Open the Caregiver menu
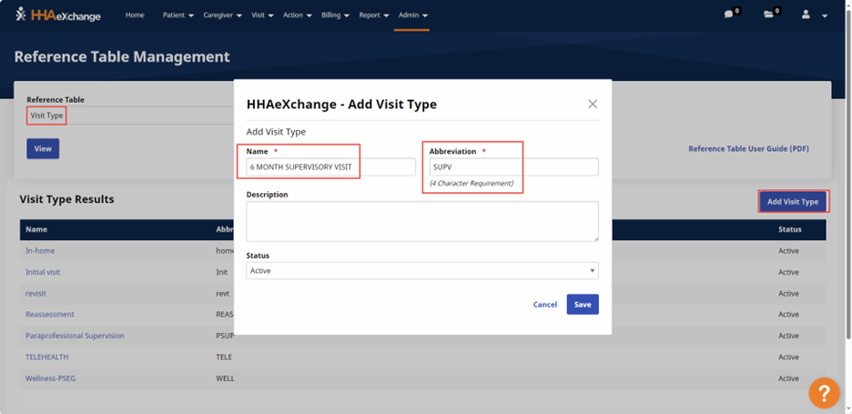 coord(222,15)
